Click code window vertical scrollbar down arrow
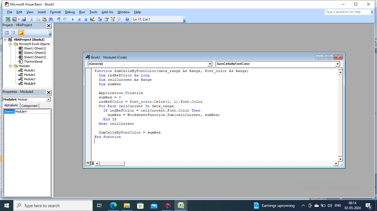Screen dimensions: 377x211 340,159
